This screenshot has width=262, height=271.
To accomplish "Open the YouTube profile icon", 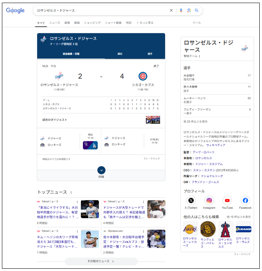I will coord(227,200).
